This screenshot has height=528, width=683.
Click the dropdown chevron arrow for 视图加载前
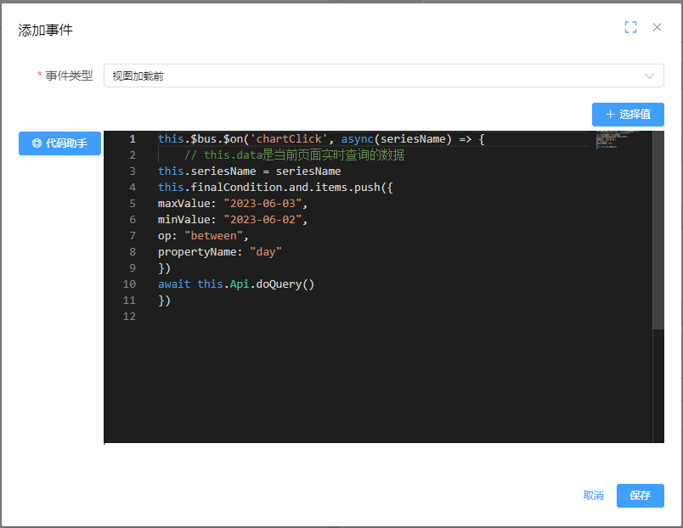tap(650, 76)
